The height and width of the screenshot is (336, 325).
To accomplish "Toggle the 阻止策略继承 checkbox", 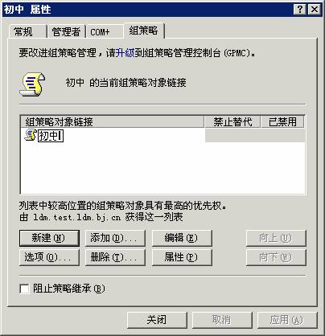I will (24, 289).
